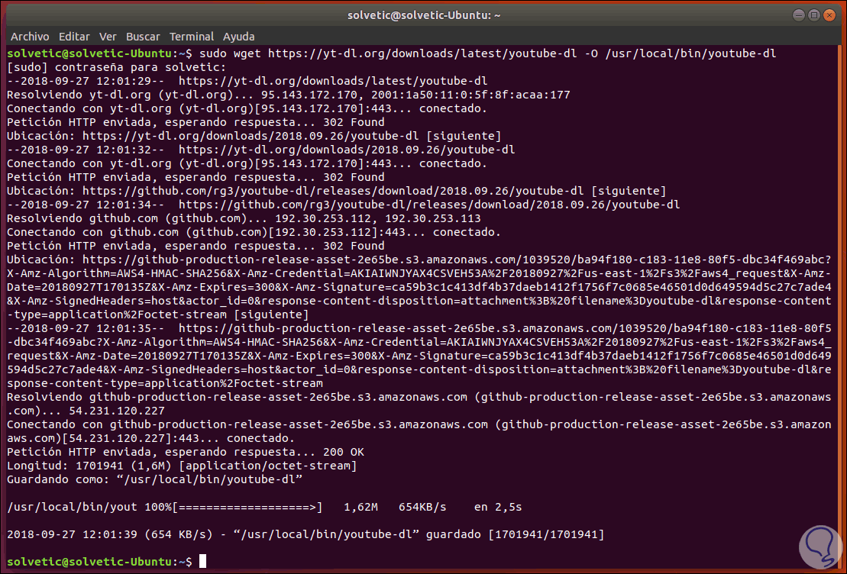Click the first 'Ubicación: https://yt-dl.org/downloads/2018.09.26' line
847x574 pixels.
click(x=254, y=136)
